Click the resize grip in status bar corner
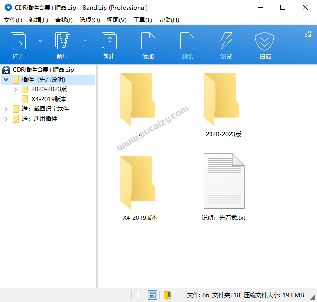317x302 pixels. point(313,297)
